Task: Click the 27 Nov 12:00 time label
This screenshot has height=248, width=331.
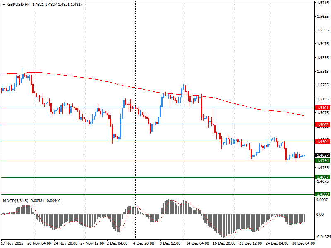Action: coord(92,243)
